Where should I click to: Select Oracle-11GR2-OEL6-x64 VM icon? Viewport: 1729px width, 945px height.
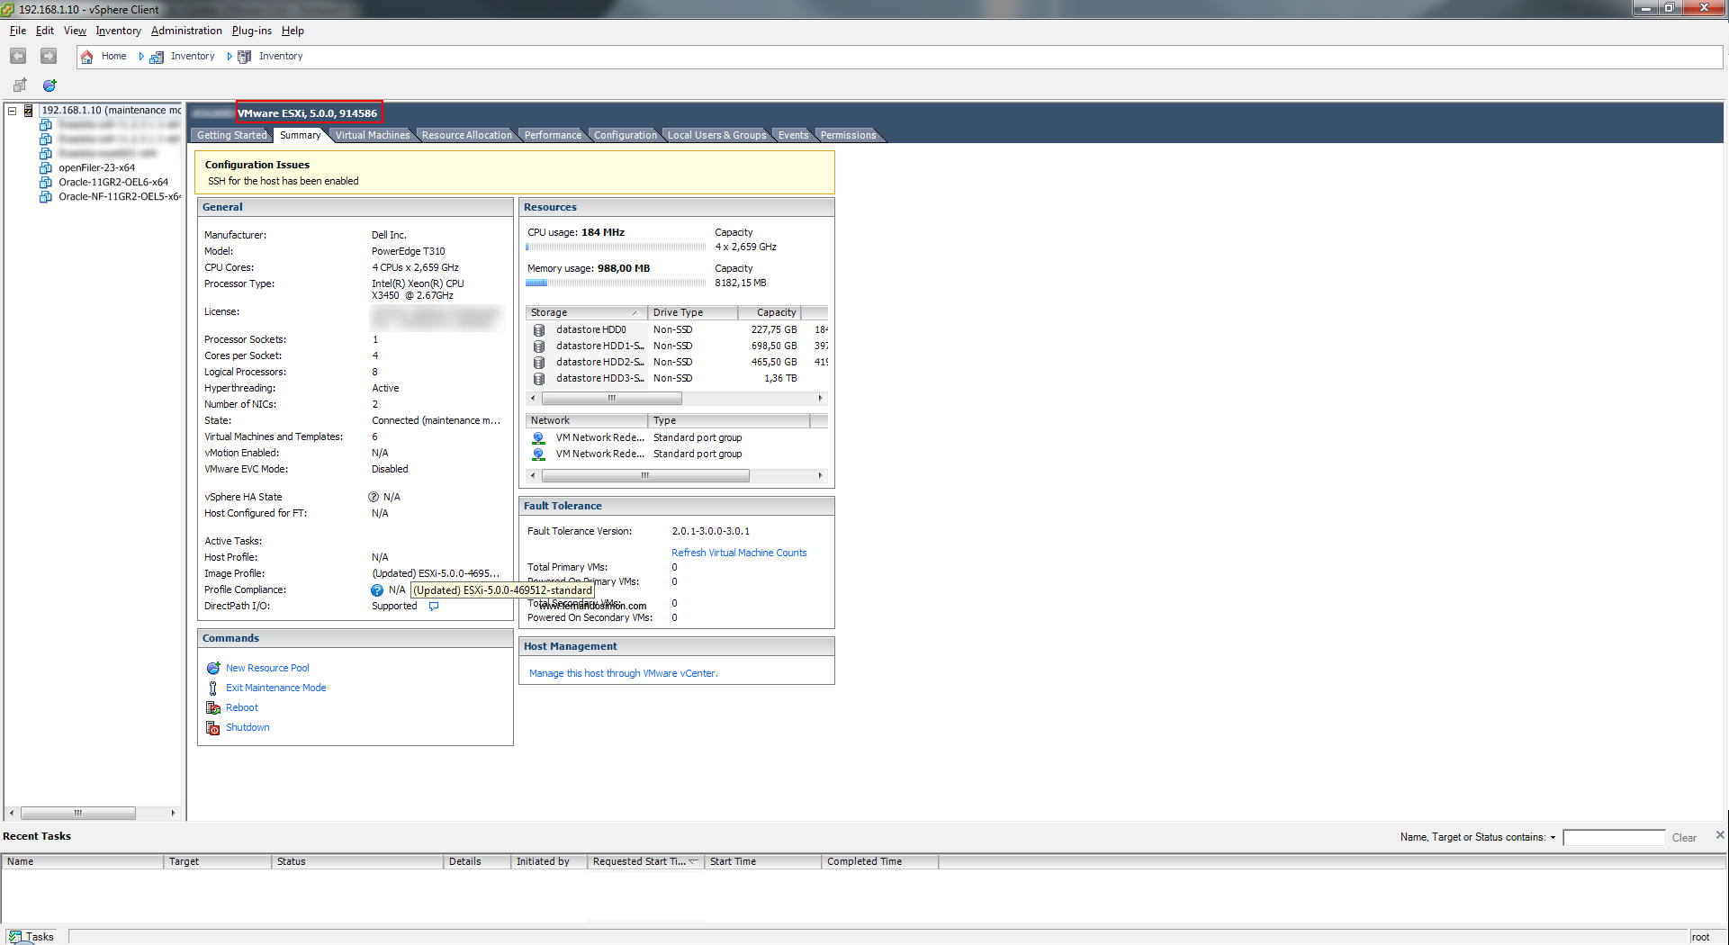click(46, 183)
